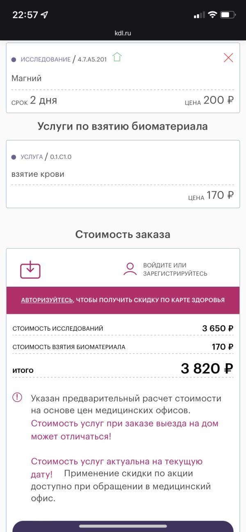The image size is (246, 532).
Task: Tap the Wi-Fi icon in status bar
Action: [212, 15]
